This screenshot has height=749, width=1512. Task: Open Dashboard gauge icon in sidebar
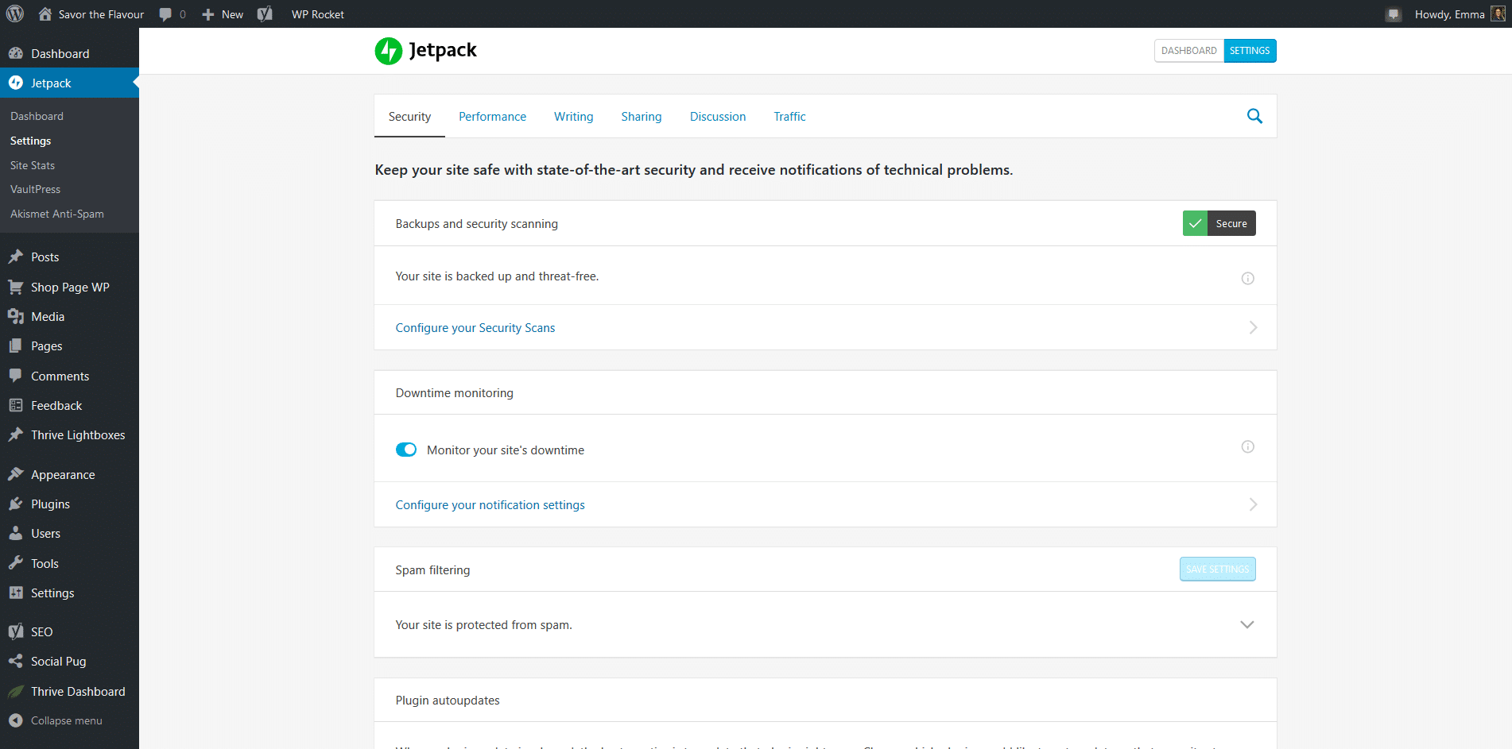[x=15, y=53]
